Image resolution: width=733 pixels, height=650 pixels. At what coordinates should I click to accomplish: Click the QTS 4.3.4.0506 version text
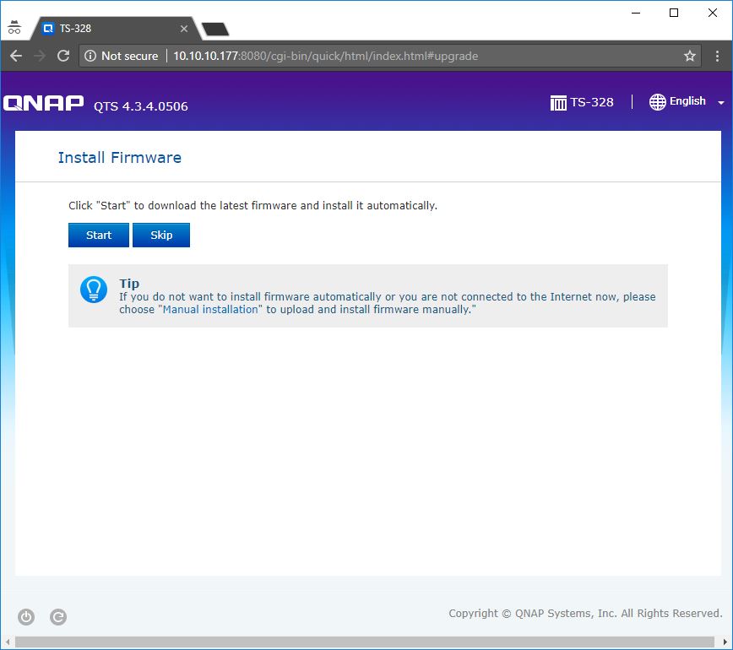click(x=141, y=106)
